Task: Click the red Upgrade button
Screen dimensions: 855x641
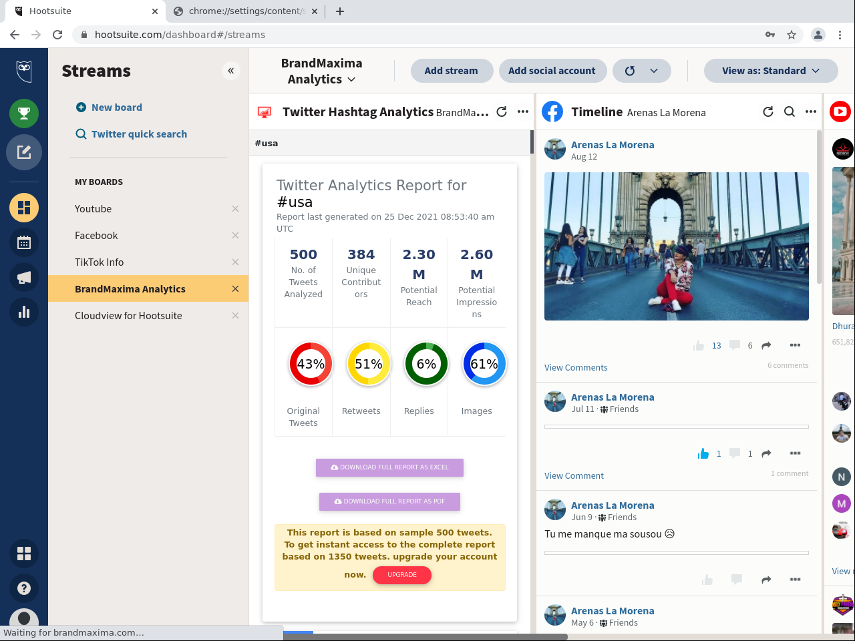Action: [x=402, y=575]
